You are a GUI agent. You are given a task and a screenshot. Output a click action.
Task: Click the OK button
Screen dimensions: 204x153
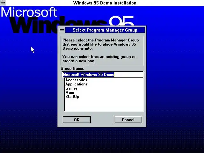(77, 120)
